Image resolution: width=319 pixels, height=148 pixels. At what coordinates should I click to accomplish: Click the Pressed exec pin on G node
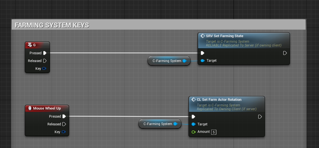[x=45, y=53]
